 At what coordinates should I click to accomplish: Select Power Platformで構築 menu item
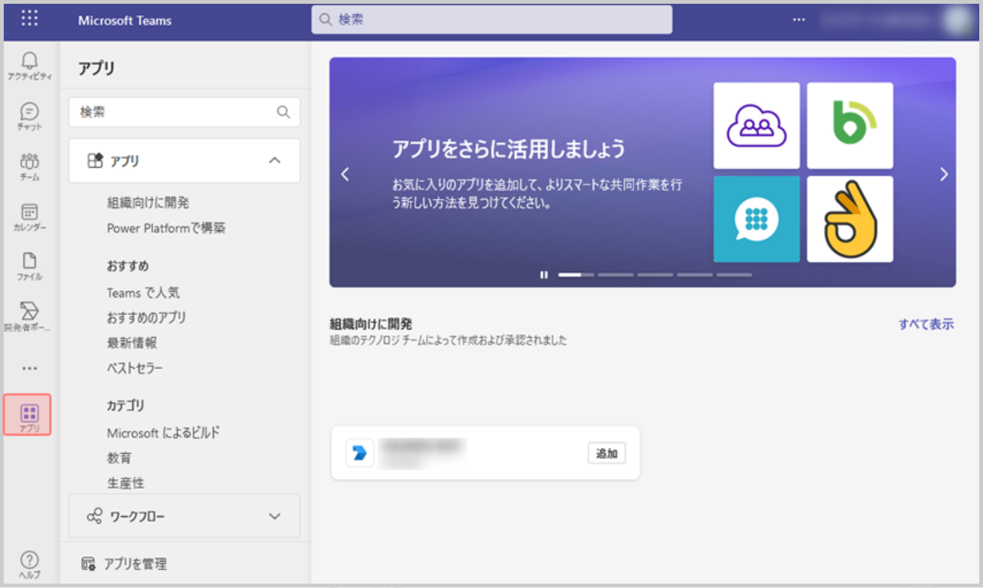[166, 228]
